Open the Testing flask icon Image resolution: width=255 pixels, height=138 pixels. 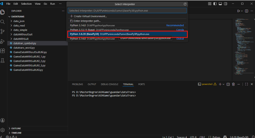point(2,60)
